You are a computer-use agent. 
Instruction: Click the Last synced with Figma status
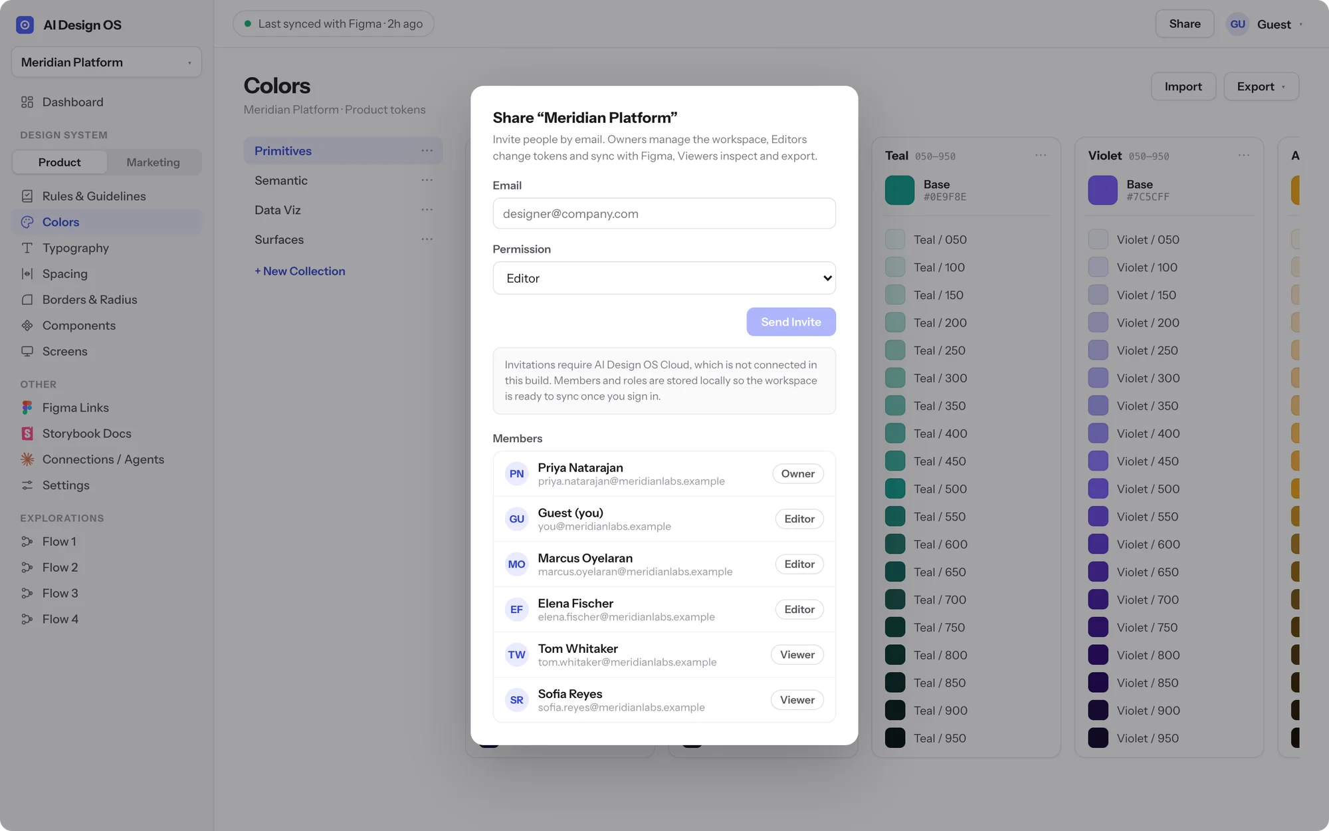point(334,24)
